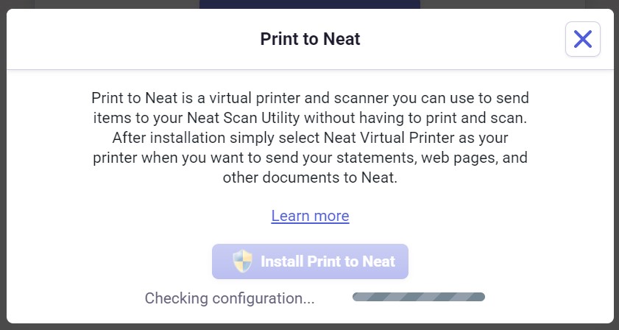Image resolution: width=619 pixels, height=330 pixels.
Task: Click the "Print to Neat" dialog title
Action: pos(310,39)
